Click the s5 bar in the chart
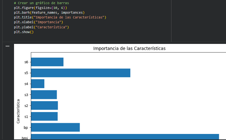This screenshot has width=226, height=140. tap(81, 73)
